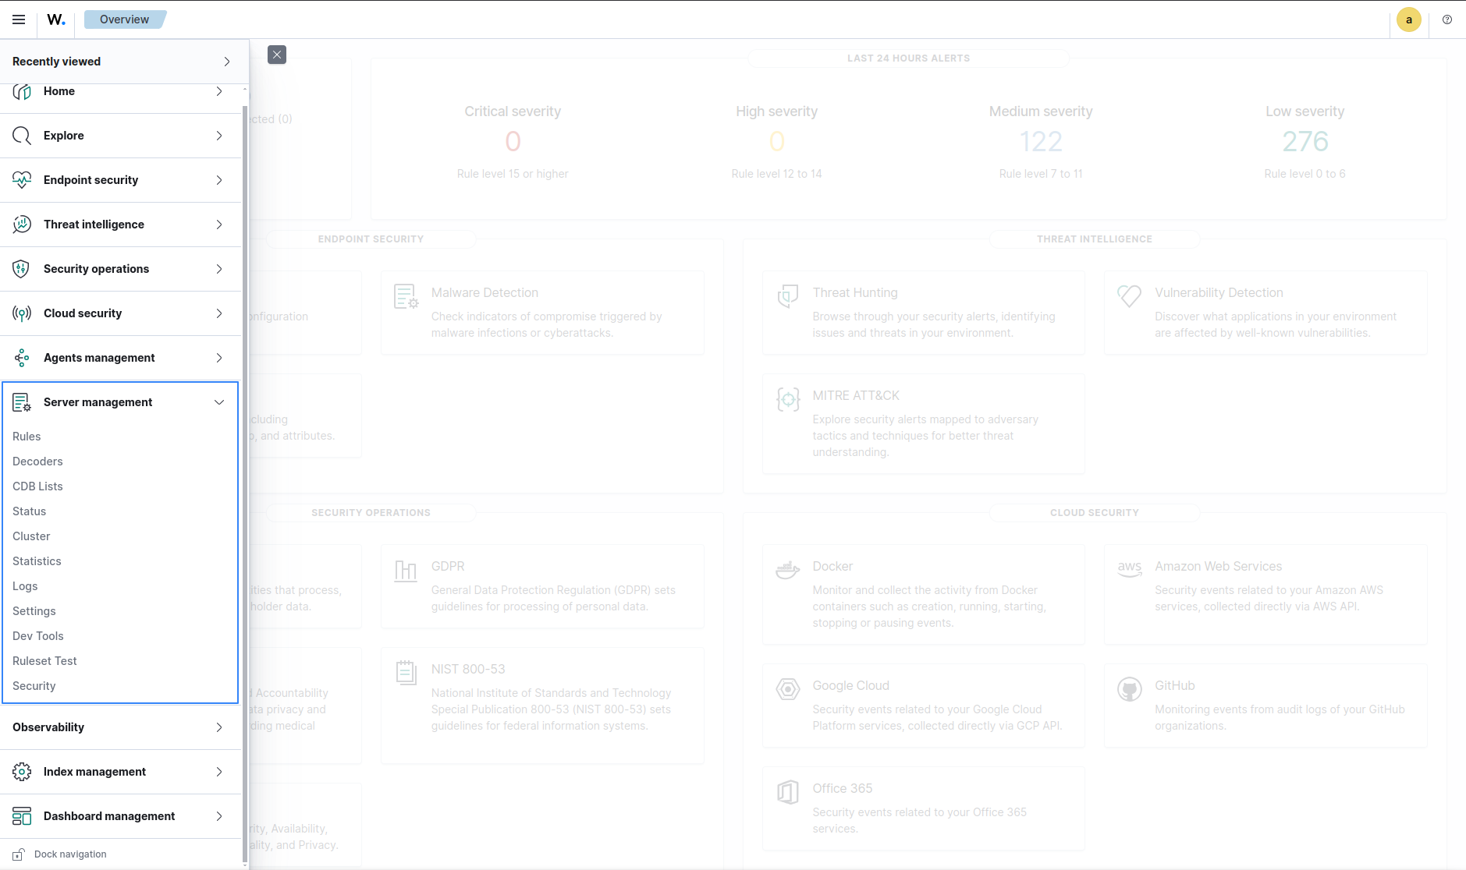Image resolution: width=1466 pixels, height=870 pixels.
Task: Click the Dock navigation lock icon
Action: tap(19, 854)
